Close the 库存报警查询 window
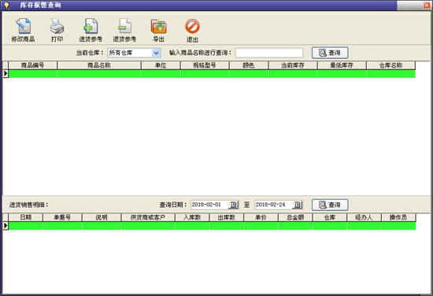Viewport: 433px width, 296px height. (427, 6)
